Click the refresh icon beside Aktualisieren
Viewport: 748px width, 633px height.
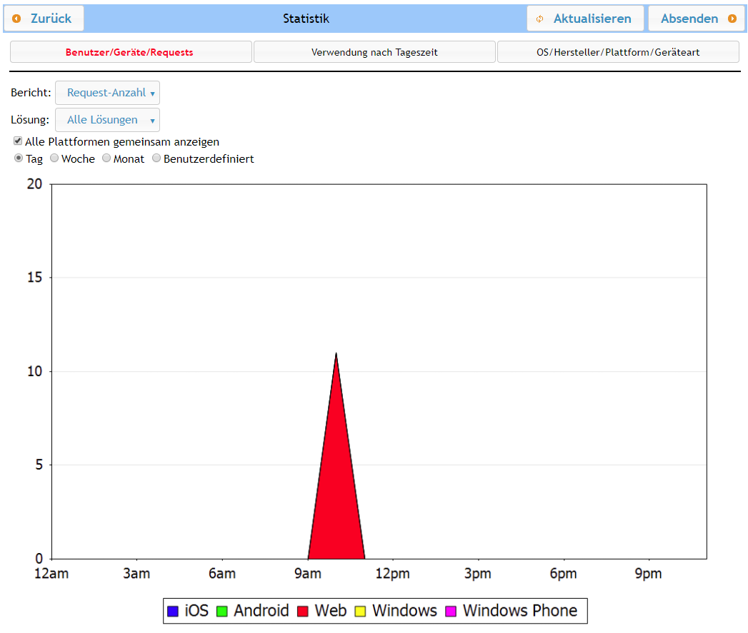(x=540, y=19)
